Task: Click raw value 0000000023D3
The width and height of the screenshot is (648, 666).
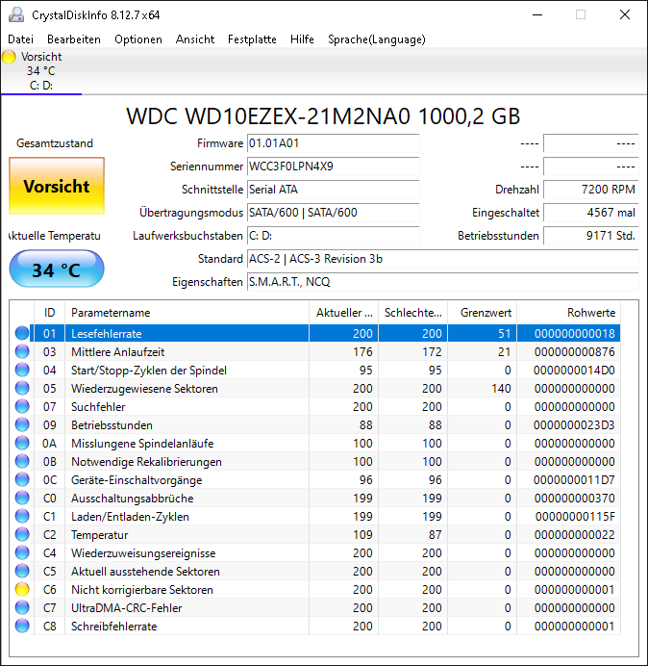Action: click(x=574, y=424)
